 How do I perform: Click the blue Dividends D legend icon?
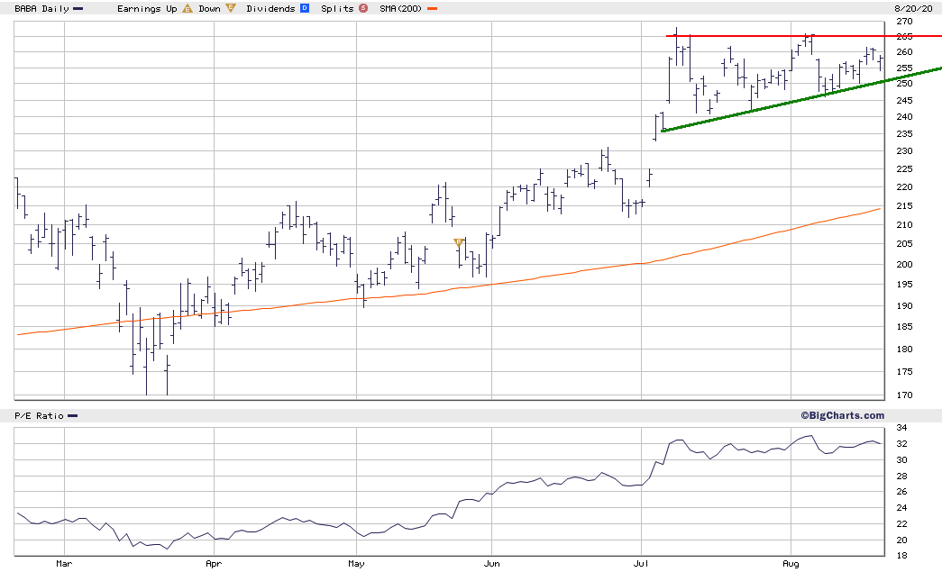[305, 8]
